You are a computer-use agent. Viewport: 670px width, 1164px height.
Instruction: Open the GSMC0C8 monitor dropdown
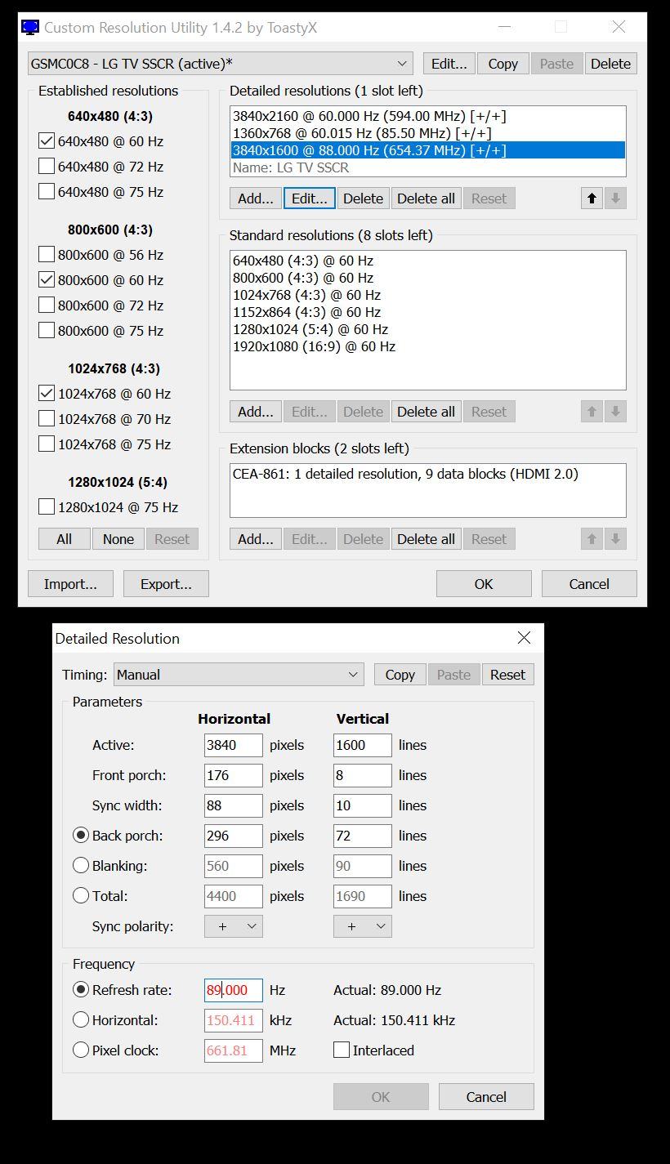pos(220,64)
